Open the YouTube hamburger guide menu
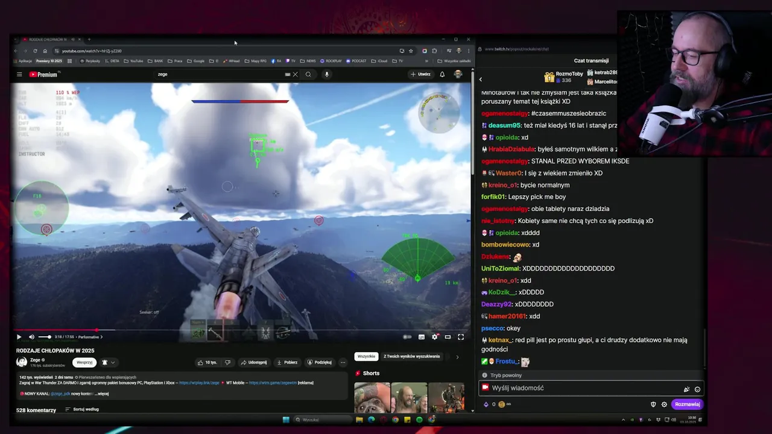This screenshot has height=434, width=772. [19, 74]
